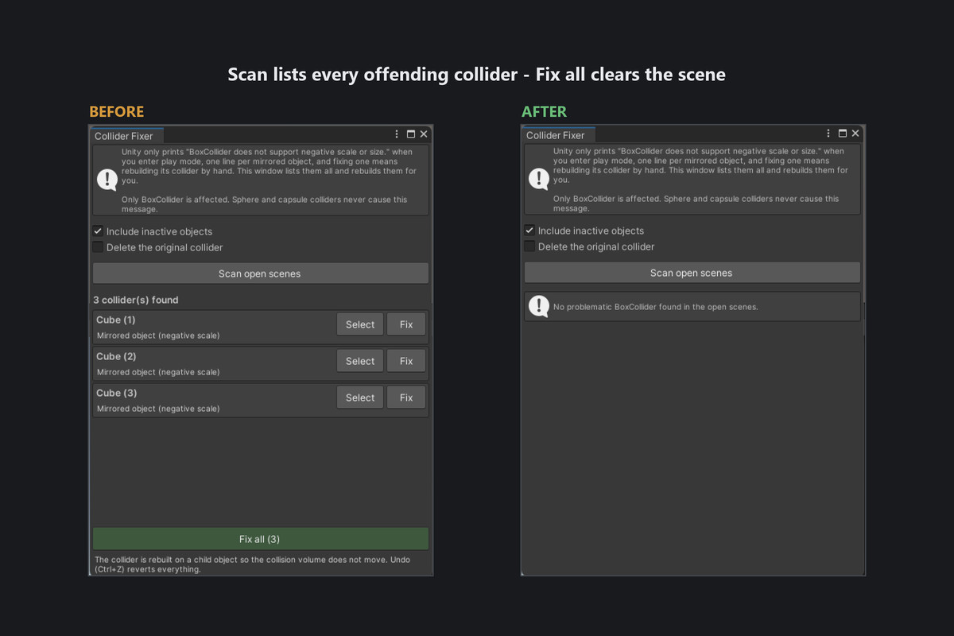954x636 pixels.
Task: Uncheck Include inactive objects in BEFORE window
Action: click(x=98, y=231)
